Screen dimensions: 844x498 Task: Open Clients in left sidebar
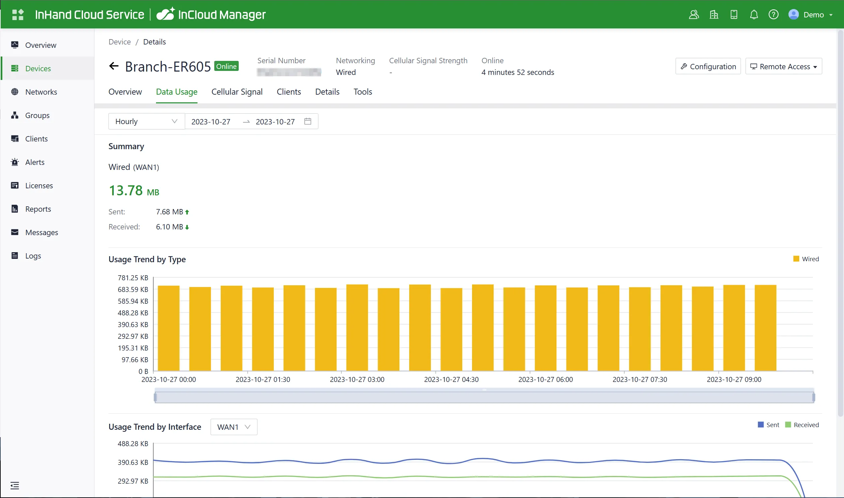(47, 138)
